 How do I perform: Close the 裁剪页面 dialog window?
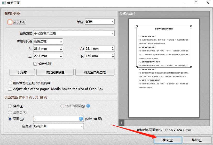point(208,3)
